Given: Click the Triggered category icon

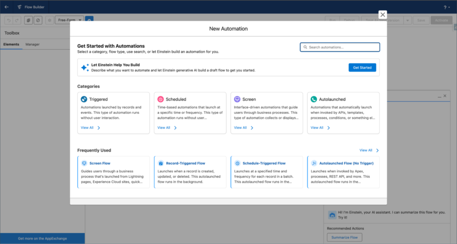Looking at the screenshot, I should (x=84, y=99).
